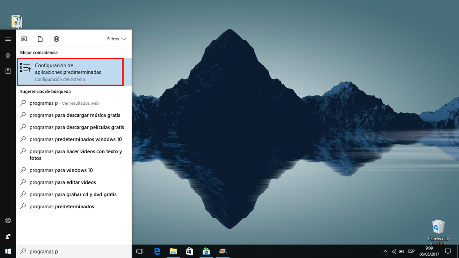Open Acción center from the taskbar
Viewport: 459px width, 258px height.
coord(448,252)
